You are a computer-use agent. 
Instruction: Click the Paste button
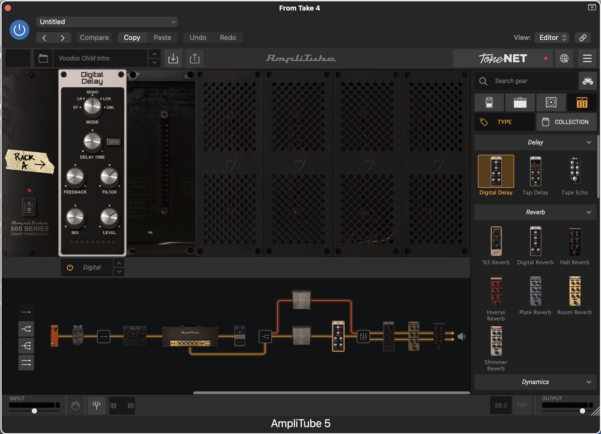[162, 38]
